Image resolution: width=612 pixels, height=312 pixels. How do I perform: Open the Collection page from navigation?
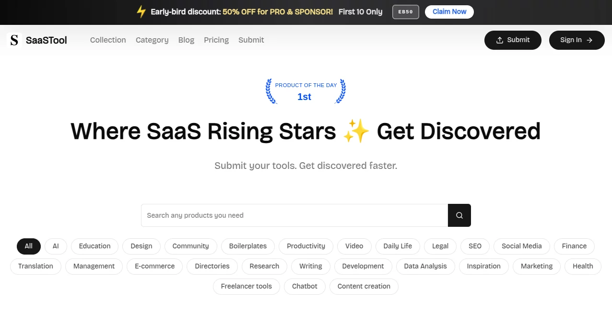coord(108,40)
